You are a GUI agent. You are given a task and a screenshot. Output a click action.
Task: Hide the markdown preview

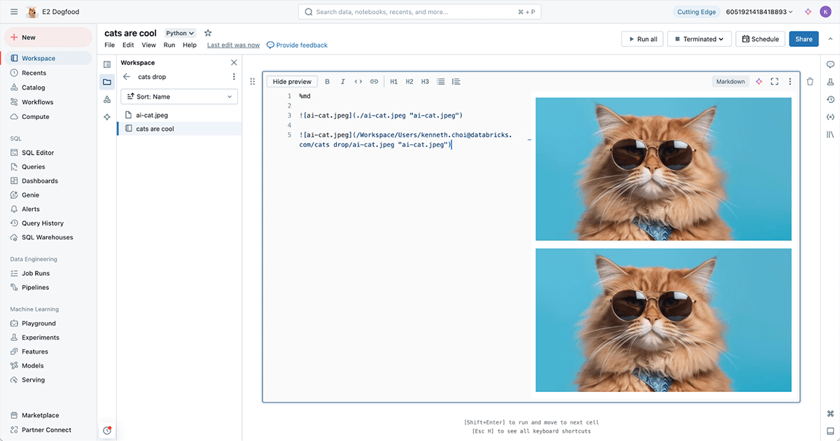click(x=292, y=82)
